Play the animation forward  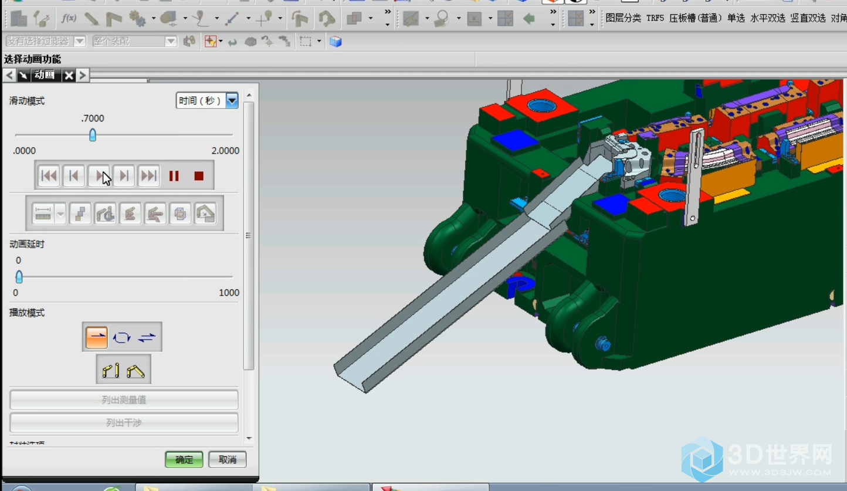(x=99, y=175)
